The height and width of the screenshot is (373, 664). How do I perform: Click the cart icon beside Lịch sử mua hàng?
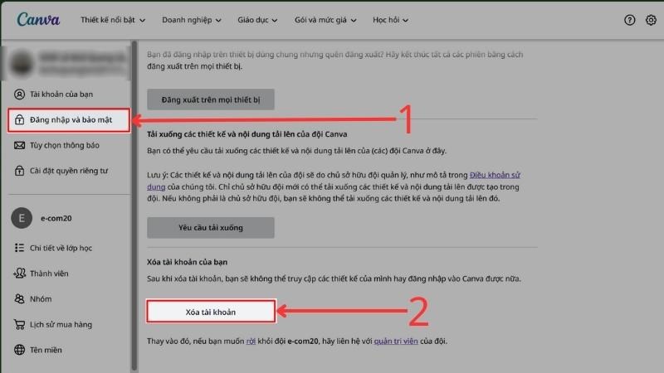pos(19,324)
